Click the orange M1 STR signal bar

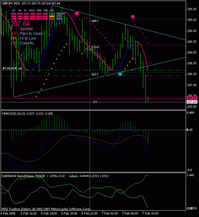click(x=52, y=16)
